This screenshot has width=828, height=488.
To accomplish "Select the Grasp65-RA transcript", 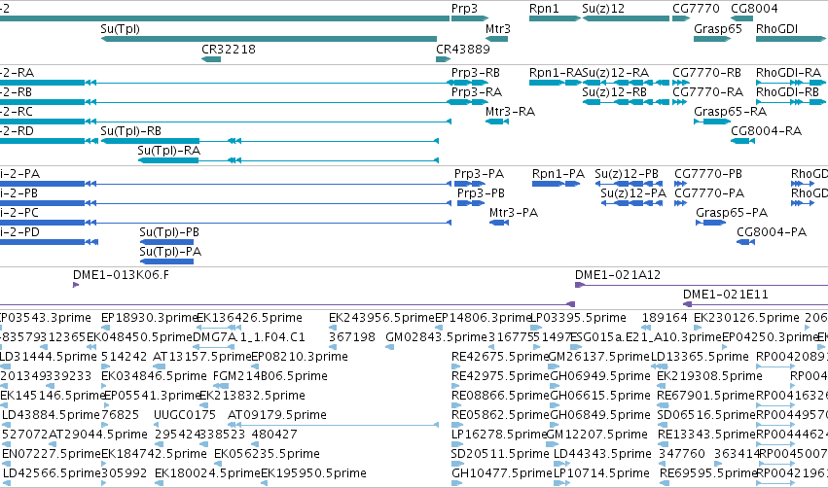I will (731, 112).
